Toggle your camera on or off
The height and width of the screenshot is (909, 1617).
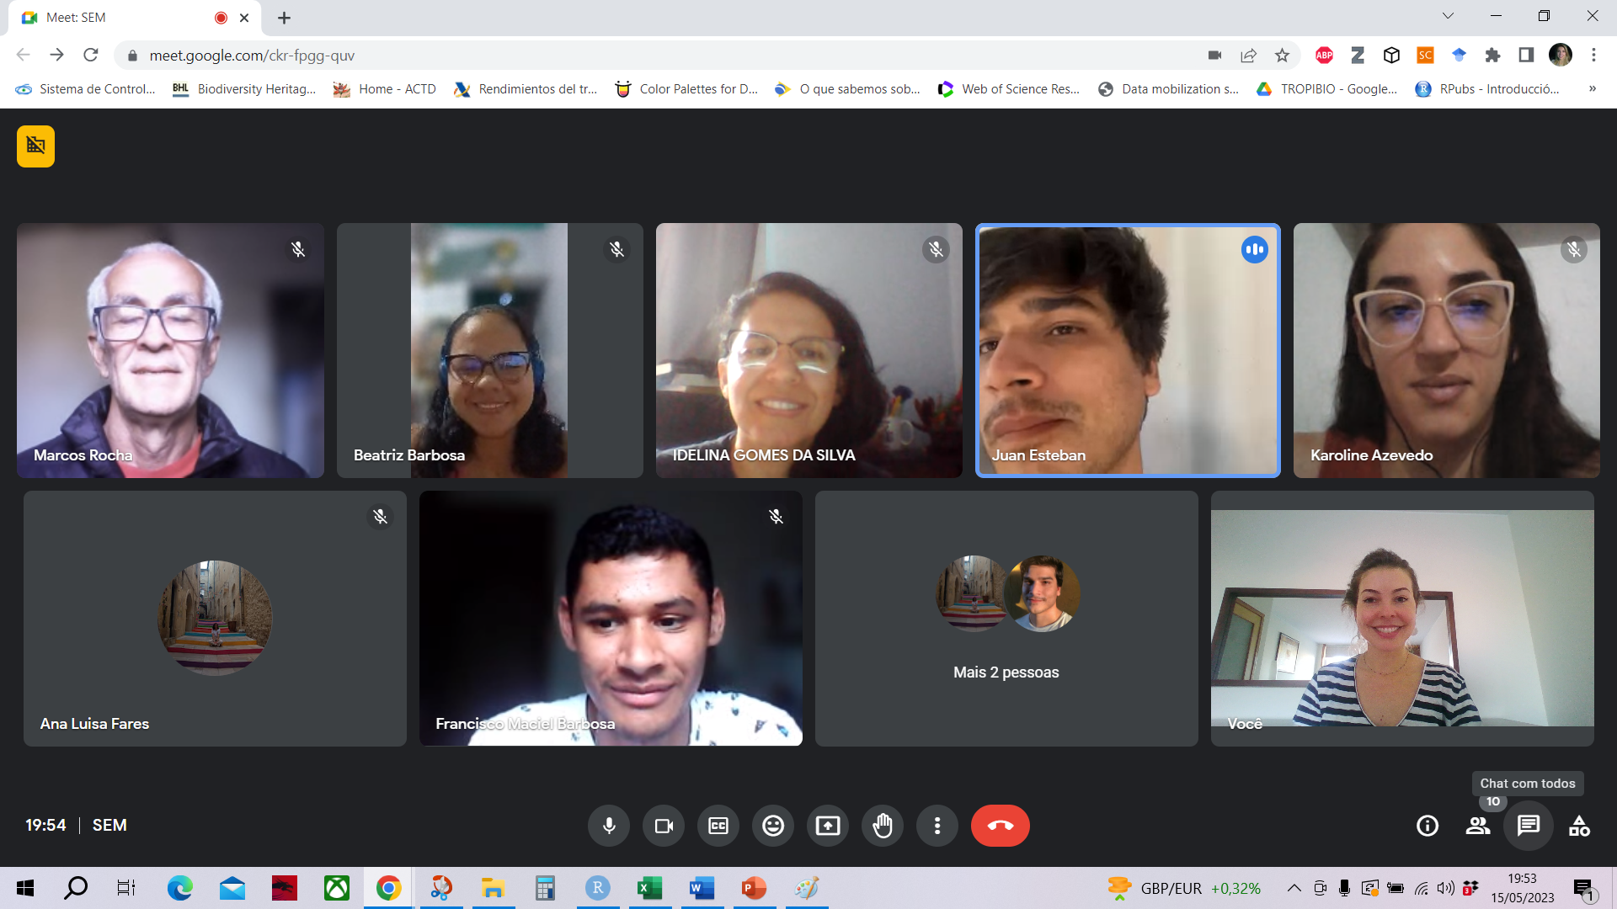(664, 826)
